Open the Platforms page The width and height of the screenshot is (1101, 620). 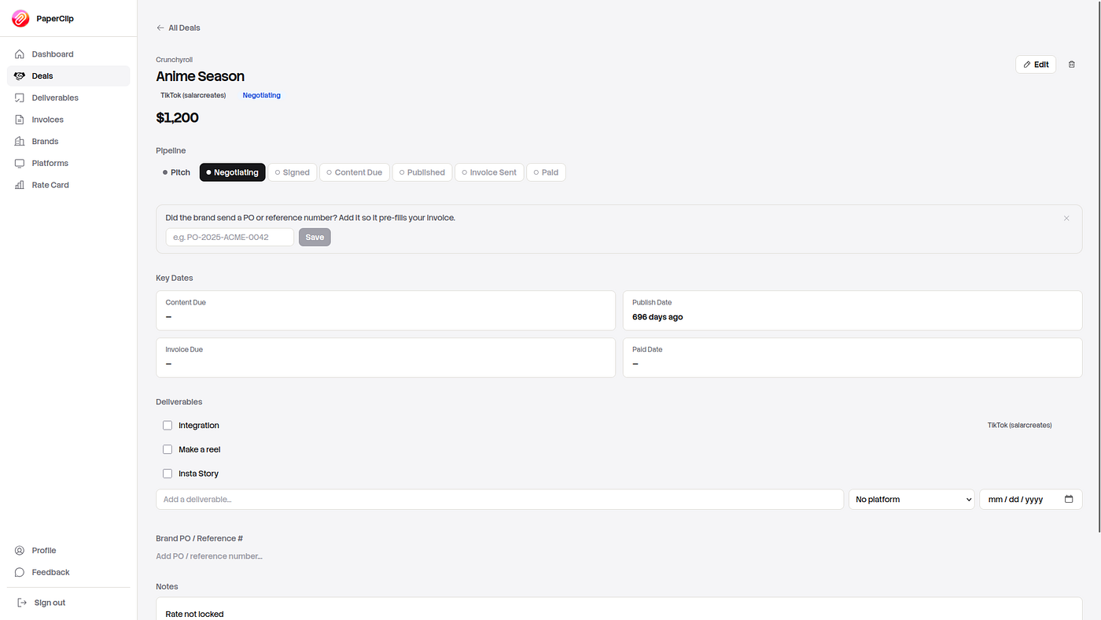[68, 164]
